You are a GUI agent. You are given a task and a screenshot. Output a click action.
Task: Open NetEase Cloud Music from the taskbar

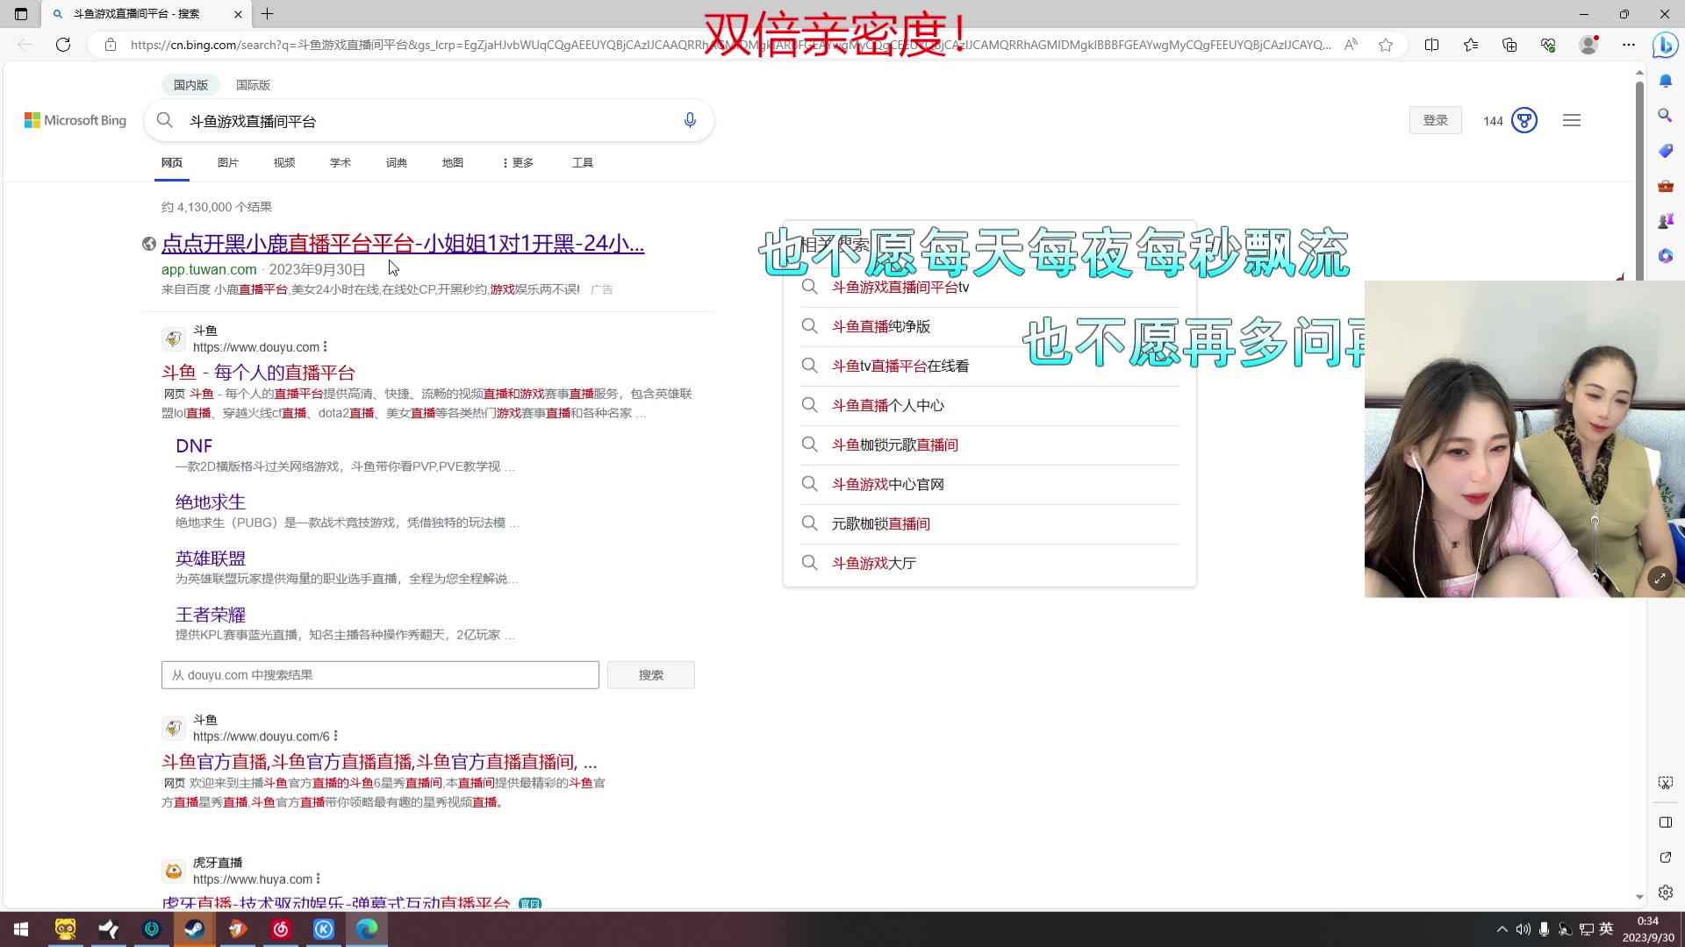281,929
